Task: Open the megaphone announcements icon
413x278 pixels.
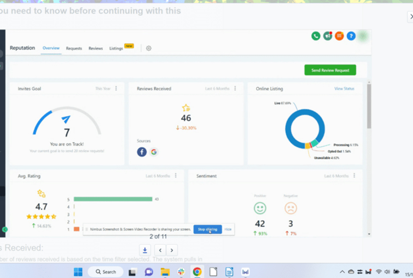Action: click(328, 36)
